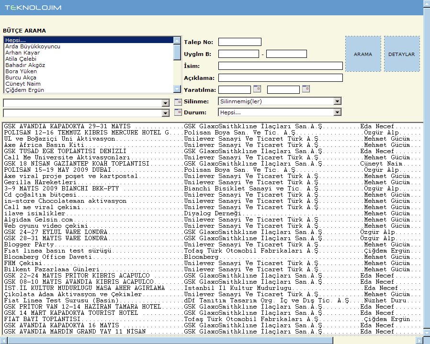The width and height of the screenshot is (430, 344).
Task: Select Bora Yüken in the list
Action: 89,71
